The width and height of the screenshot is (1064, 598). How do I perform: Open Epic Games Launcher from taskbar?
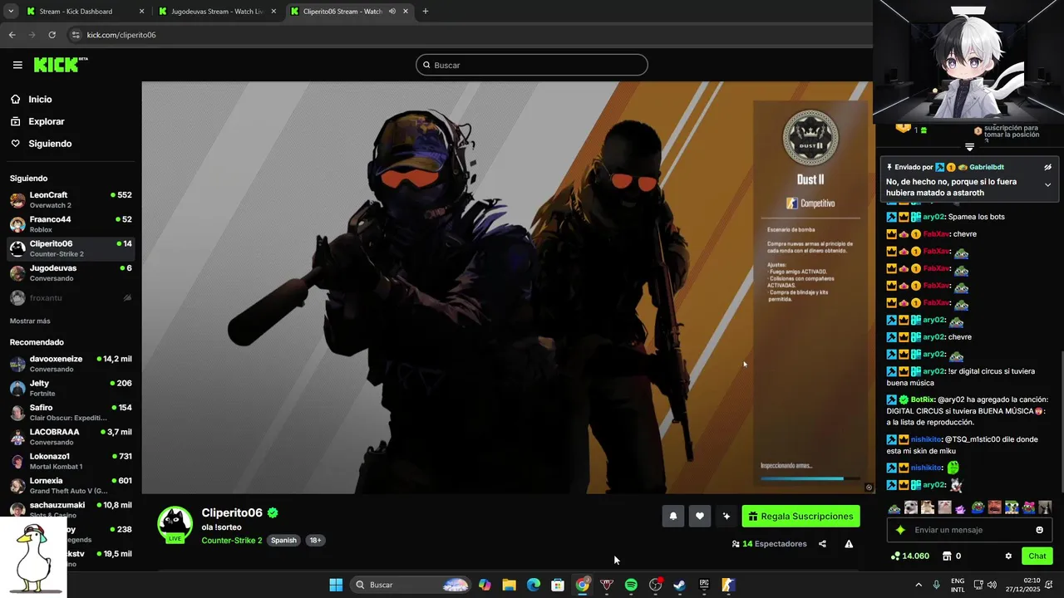(704, 585)
